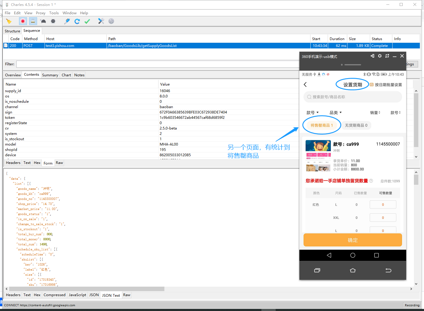Show response JavaScript view tab
This screenshot has height=311, width=424.
[x=77, y=295]
